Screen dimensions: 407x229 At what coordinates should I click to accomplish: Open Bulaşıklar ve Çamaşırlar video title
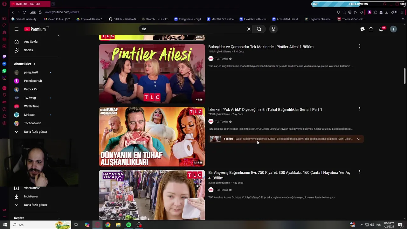261,47
